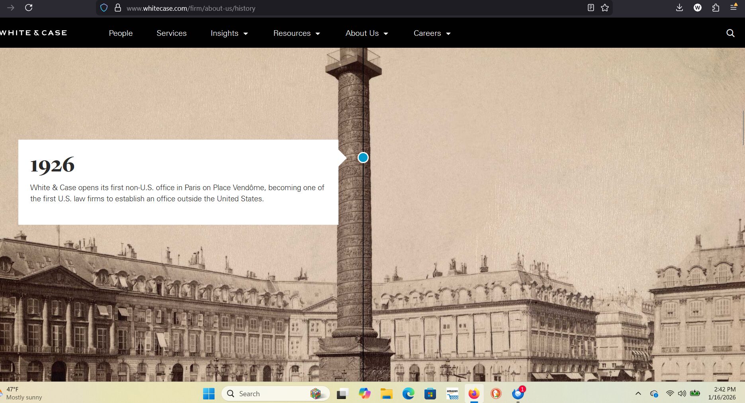Open the Firefox downloads panel
The width and height of the screenshot is (745, 403).
coord(679,8)
